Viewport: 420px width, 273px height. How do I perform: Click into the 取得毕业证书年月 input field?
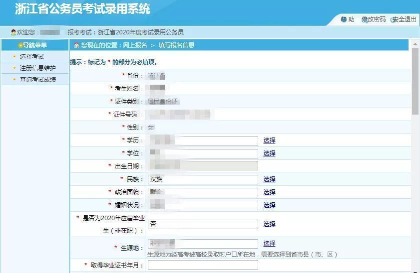[x=203, y=265]
